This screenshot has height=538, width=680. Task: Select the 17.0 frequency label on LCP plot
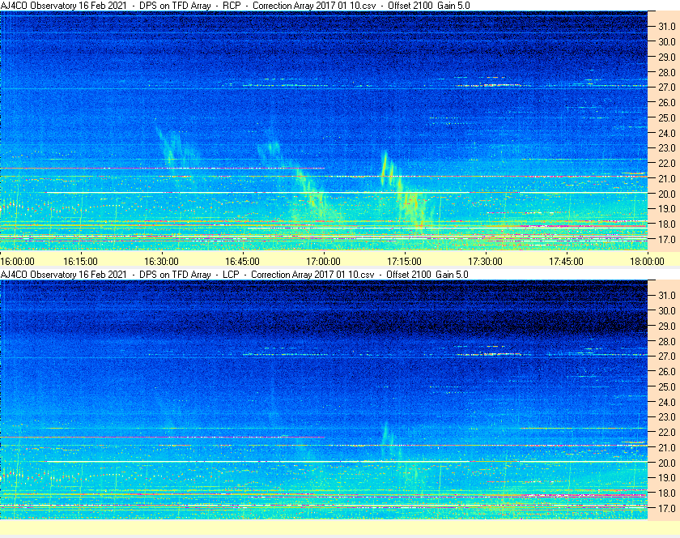(667, 508)
